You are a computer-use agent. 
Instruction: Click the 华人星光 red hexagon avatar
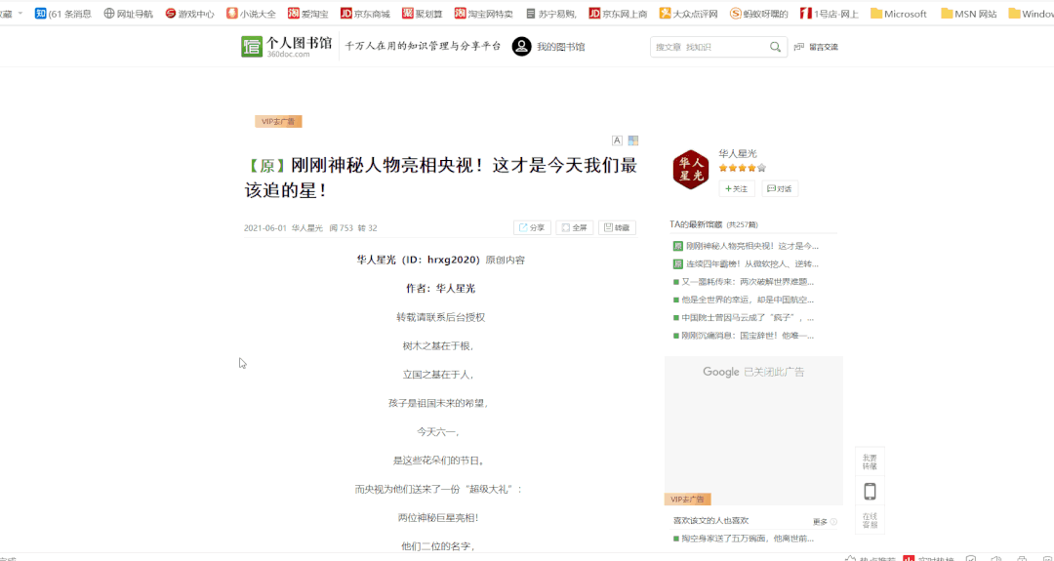(690, 170)
